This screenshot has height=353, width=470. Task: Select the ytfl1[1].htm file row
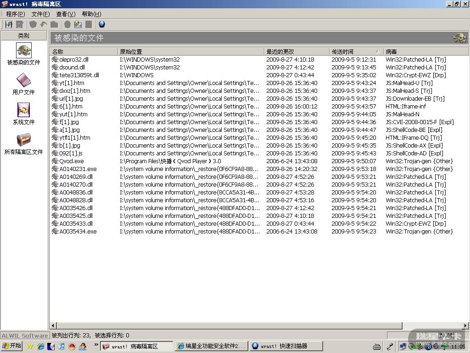coord(259,137)
